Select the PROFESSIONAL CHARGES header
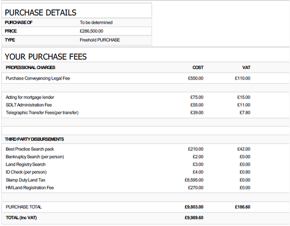Image resolution: width=290 pixels, height=226 pixels. click(31, 67)
